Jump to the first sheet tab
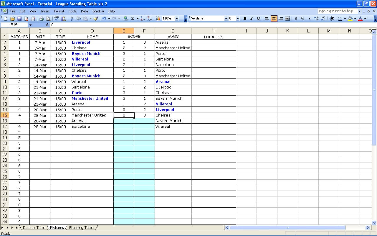The height and width of the screenshot is (236, 377). coord(3,228)
